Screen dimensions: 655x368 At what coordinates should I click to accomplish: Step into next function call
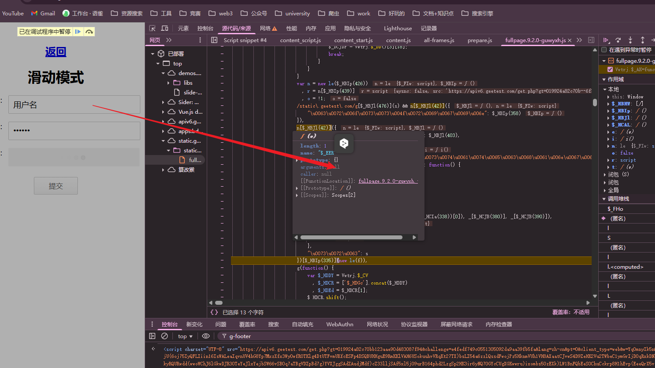coord(630,40)
